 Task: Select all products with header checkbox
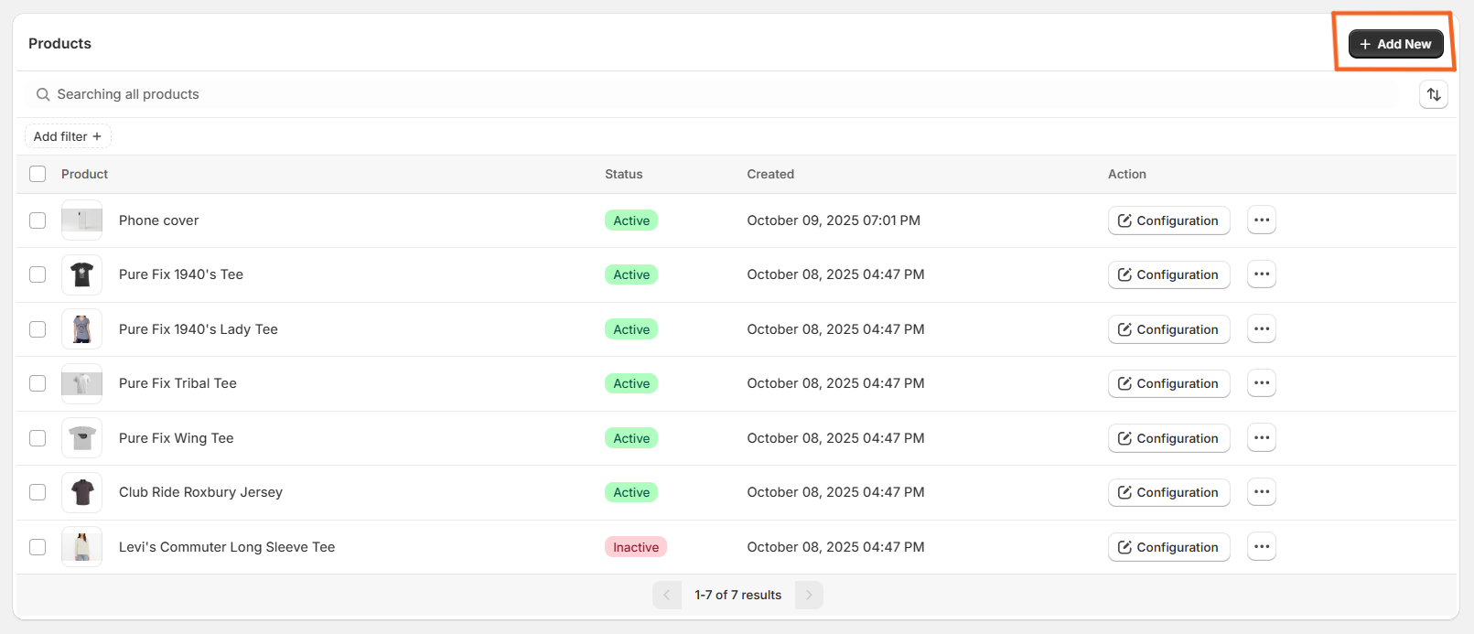pyautogui.click(x=38, y=174)
